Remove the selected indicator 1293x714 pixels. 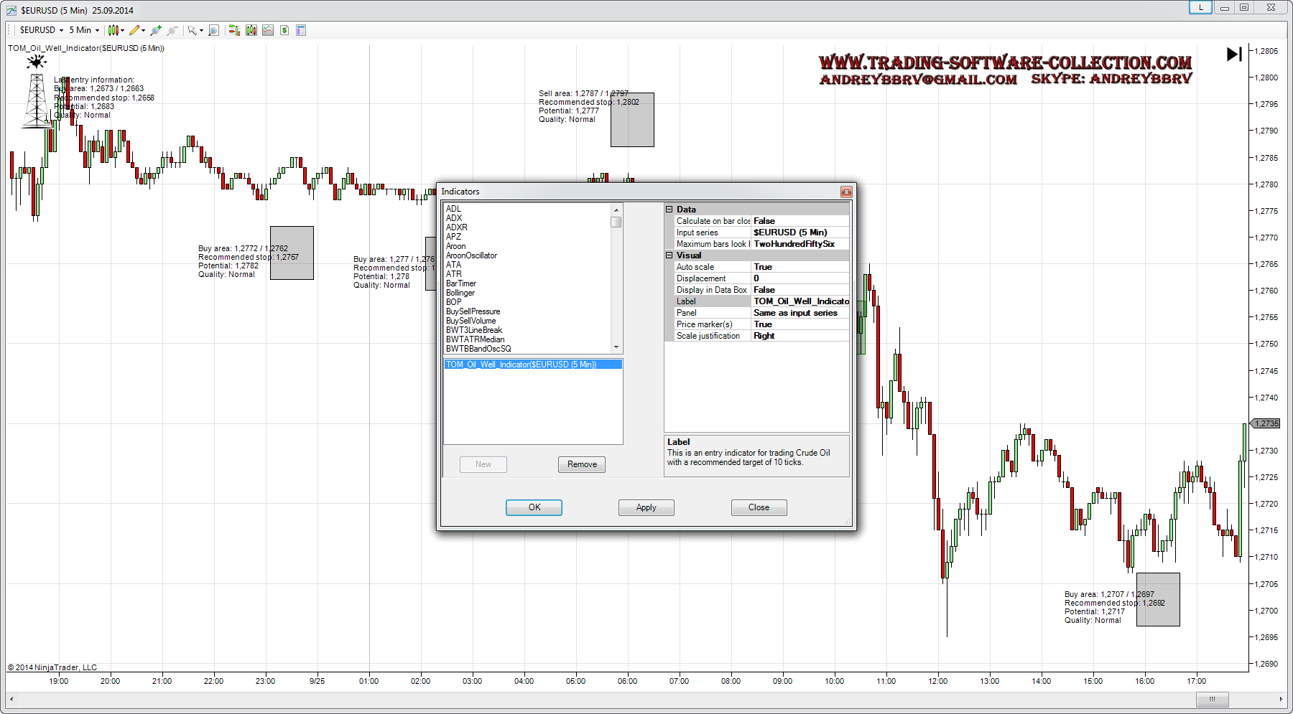point(582,464)
